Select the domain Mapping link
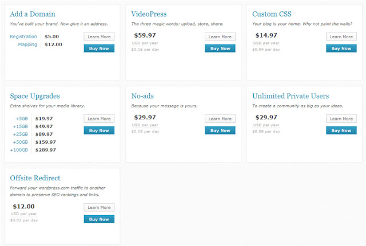 [x=27, y=44]
